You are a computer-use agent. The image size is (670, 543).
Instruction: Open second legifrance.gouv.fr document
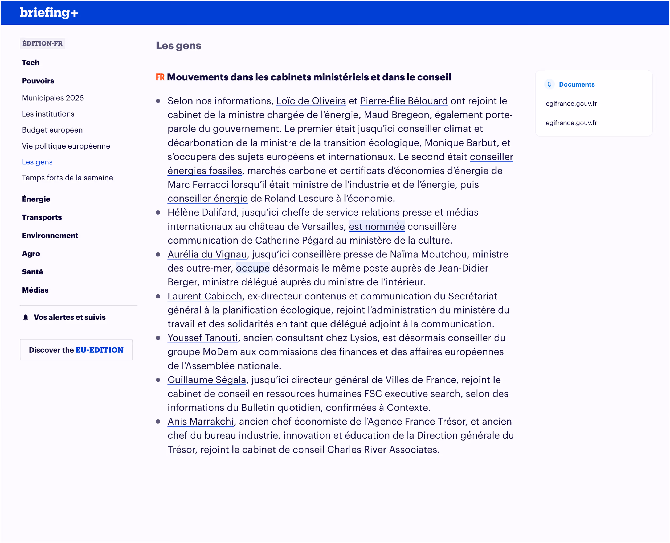point(570,123)
